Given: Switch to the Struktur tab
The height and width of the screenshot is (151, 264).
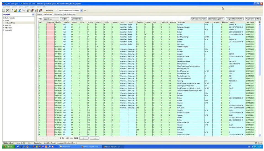Looking at the screenshot, I should click(x=39, y=14).
